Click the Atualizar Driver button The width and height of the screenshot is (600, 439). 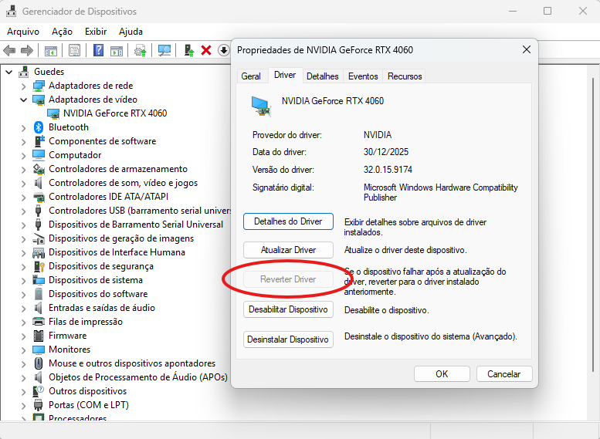[288, 250]
